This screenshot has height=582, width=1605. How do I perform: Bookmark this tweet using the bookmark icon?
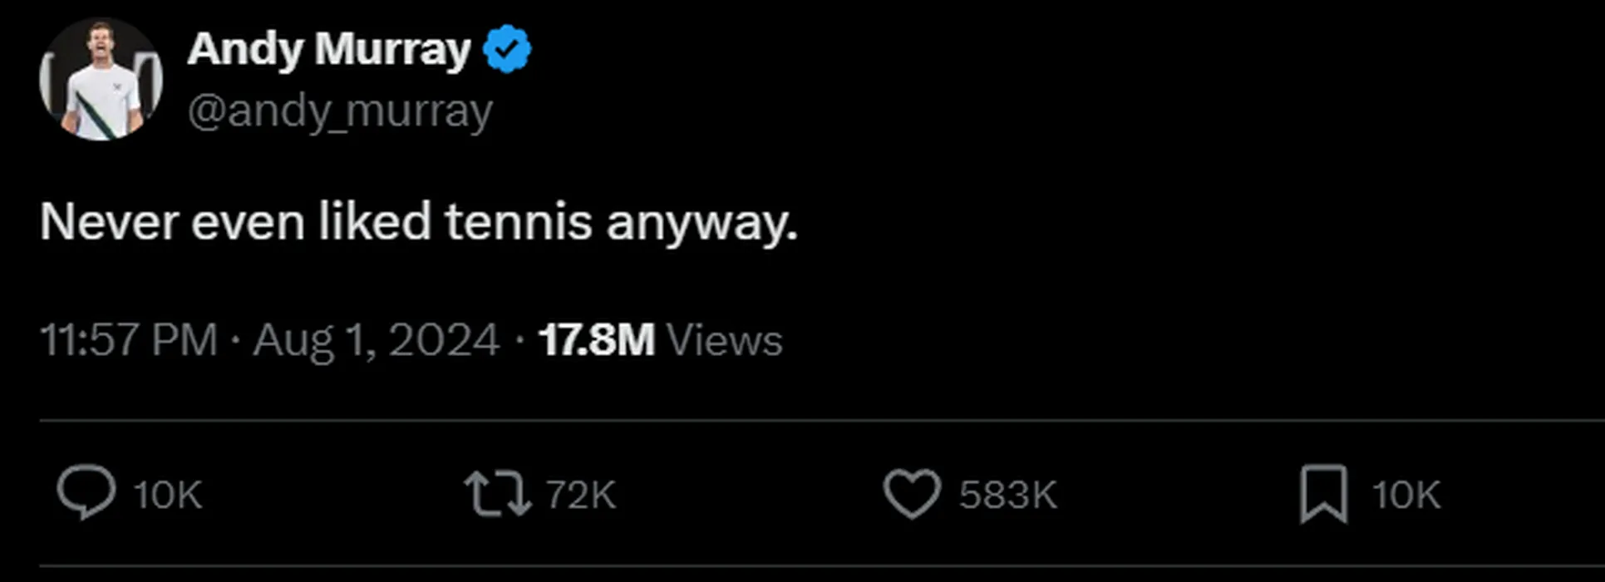1322,494
